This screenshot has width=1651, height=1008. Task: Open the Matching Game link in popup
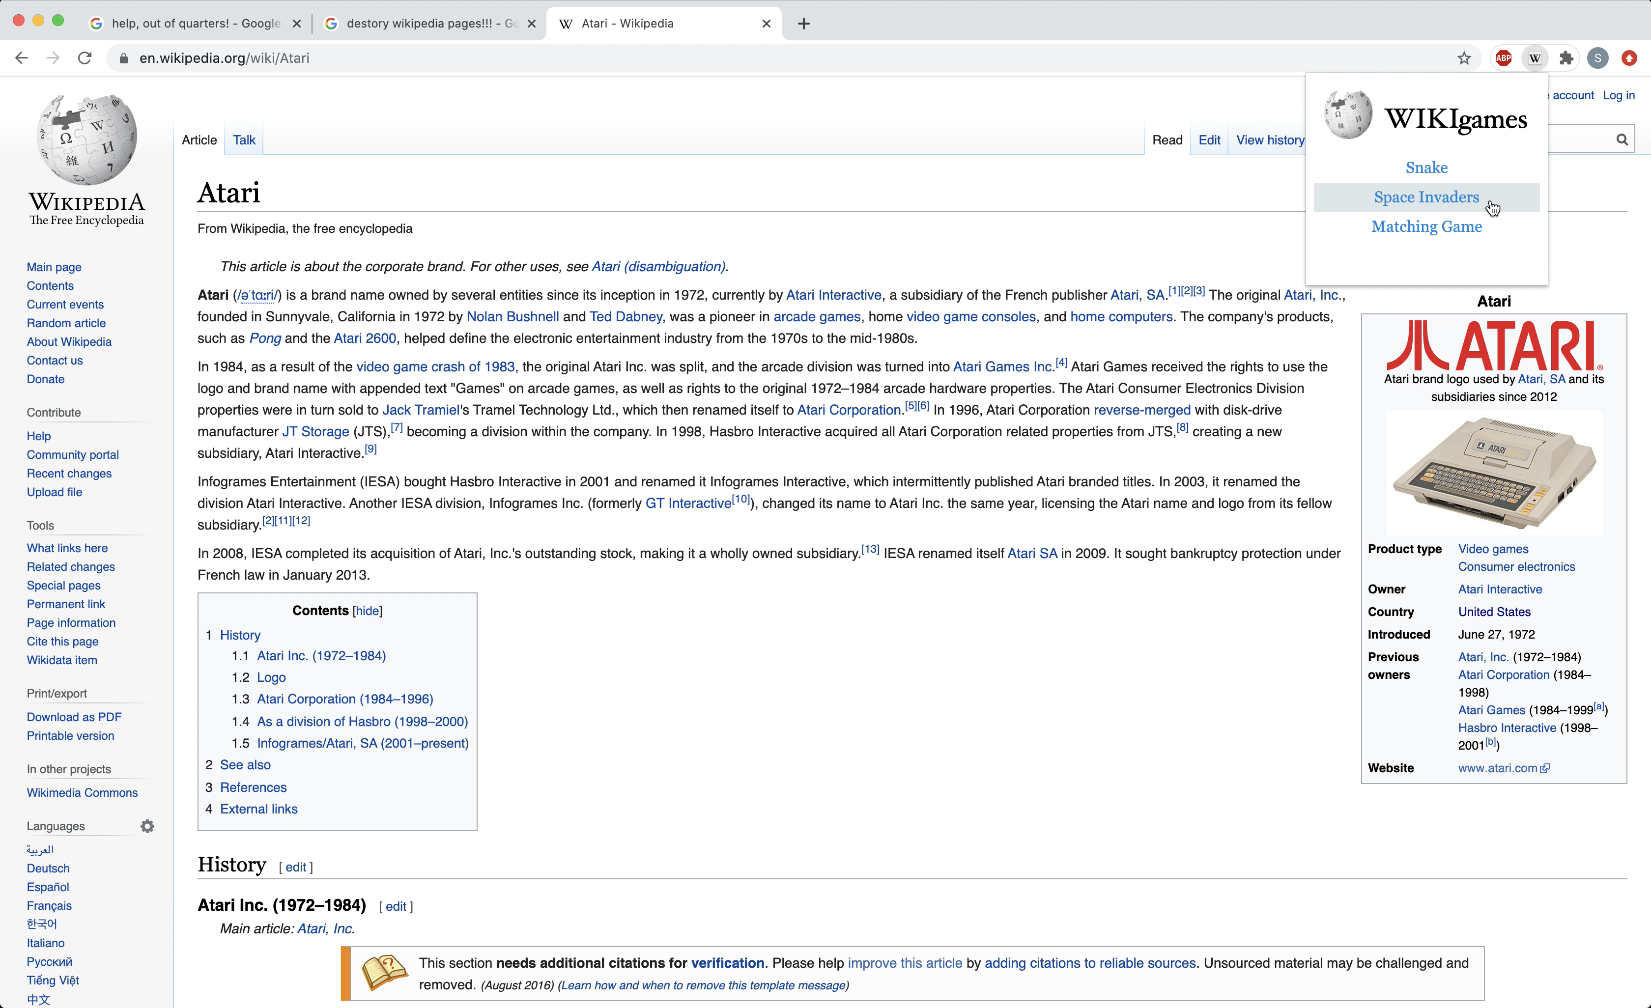pyautogui.click(x=1426, y=226)
